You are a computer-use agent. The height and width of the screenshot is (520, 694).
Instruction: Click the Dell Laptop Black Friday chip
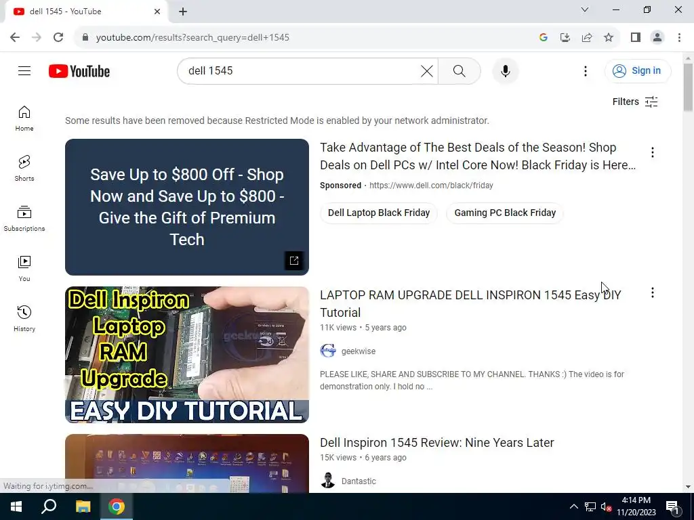(378, 213)
